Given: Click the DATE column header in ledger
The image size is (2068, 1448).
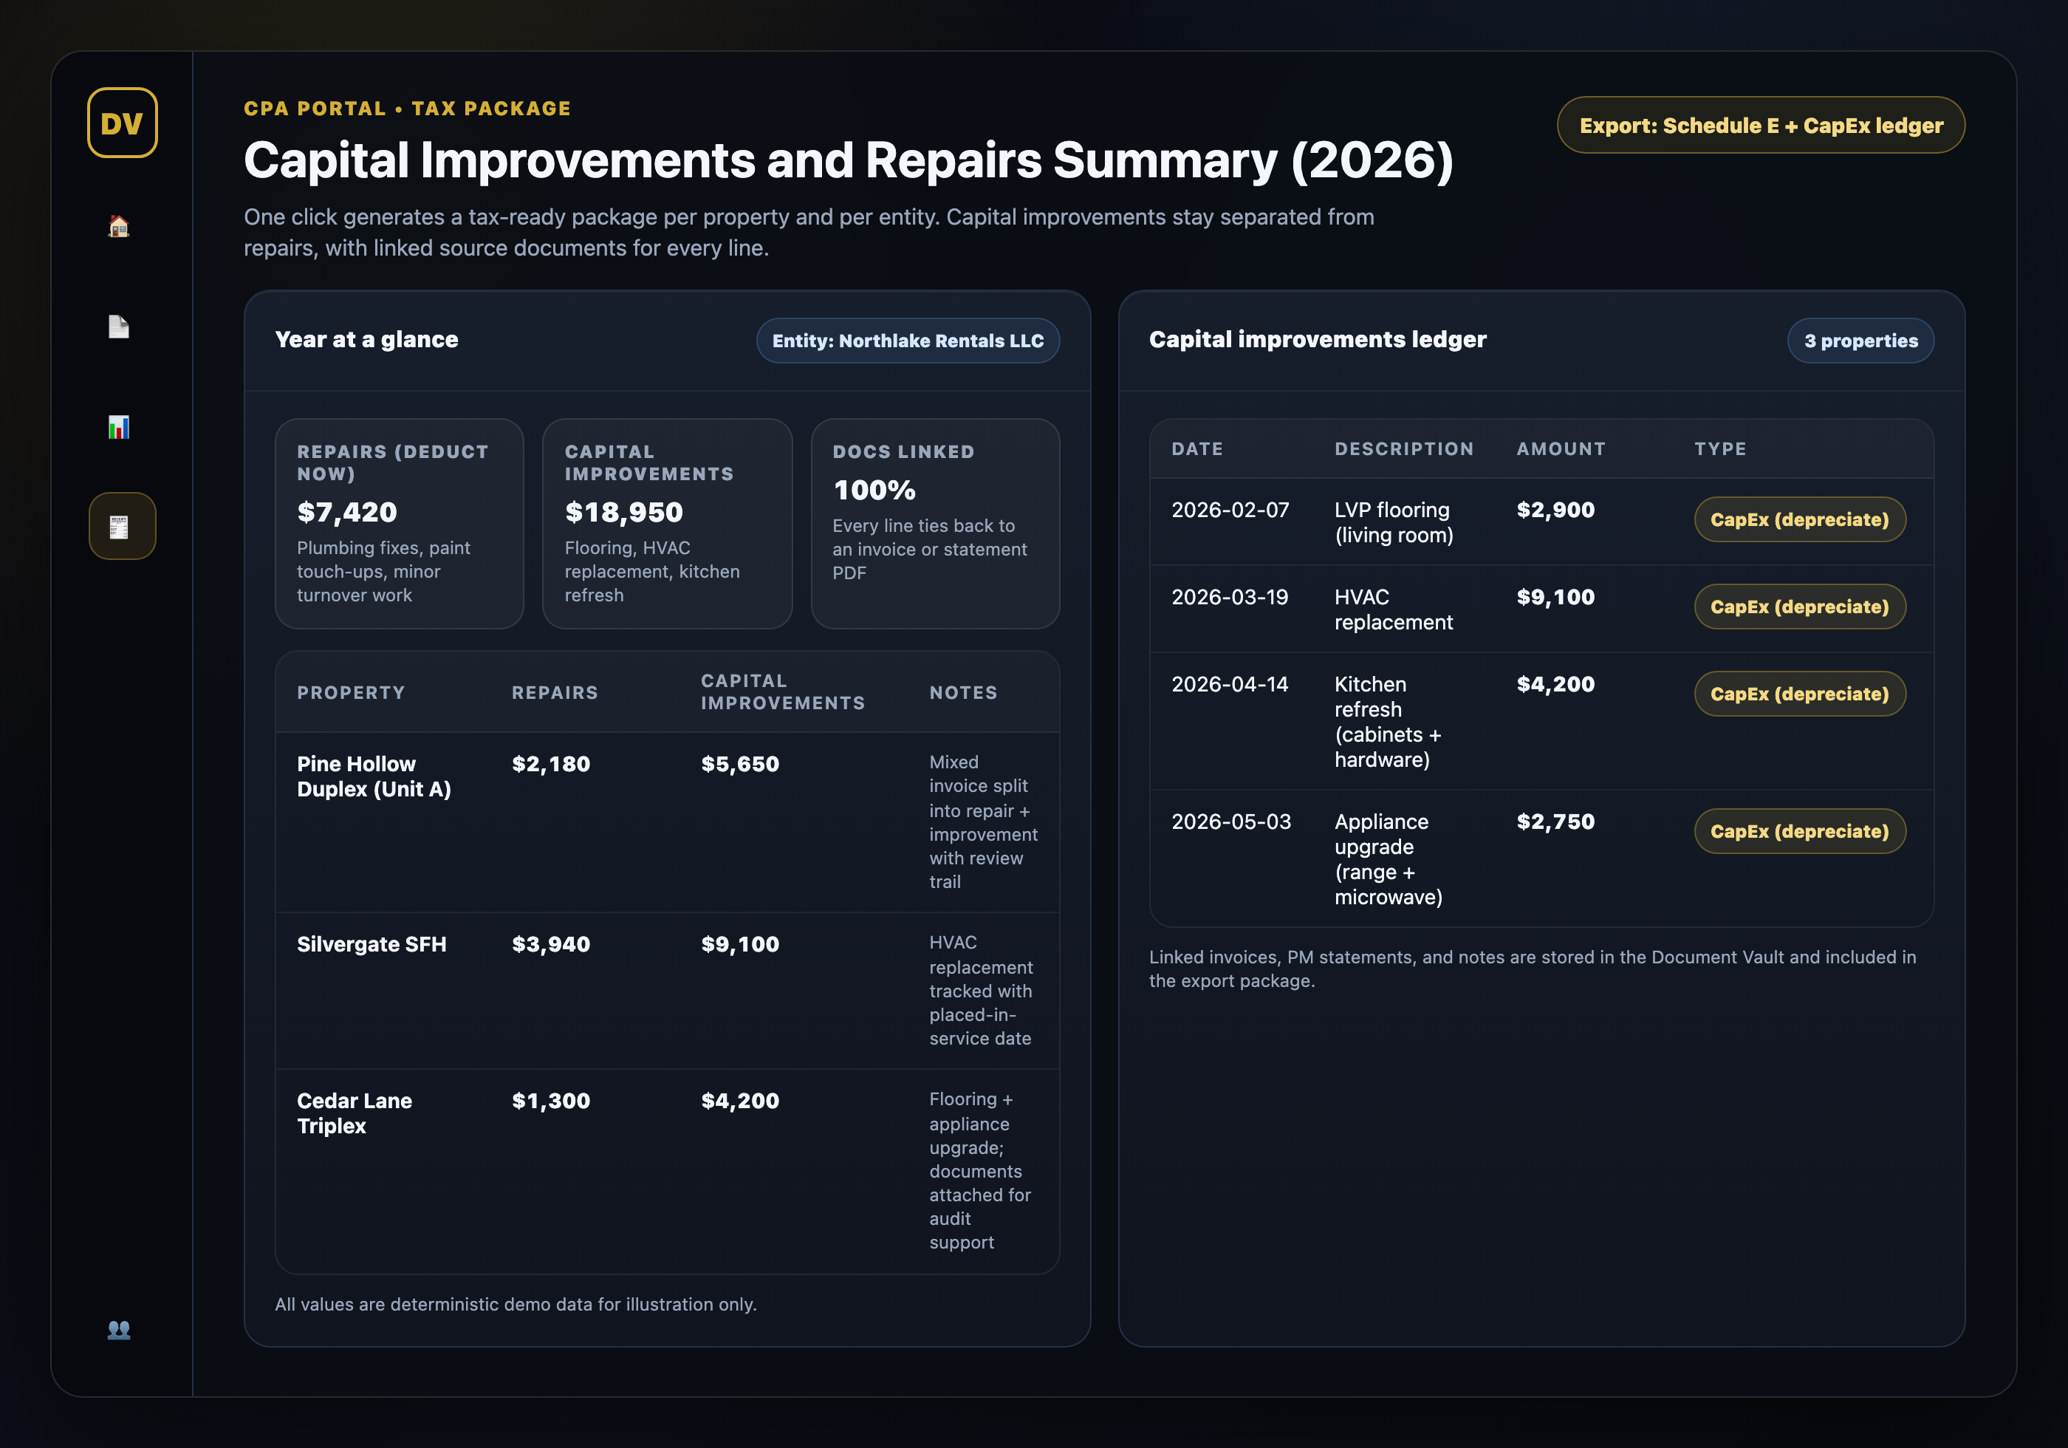Looking at the screenshot, I should click(x=1196, y=448).
